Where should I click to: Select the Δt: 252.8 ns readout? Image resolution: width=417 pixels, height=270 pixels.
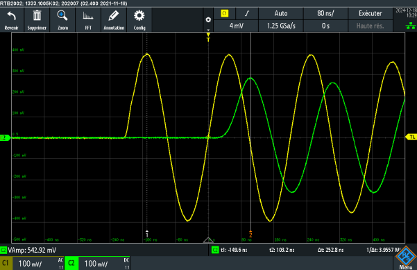pos(330,250)
